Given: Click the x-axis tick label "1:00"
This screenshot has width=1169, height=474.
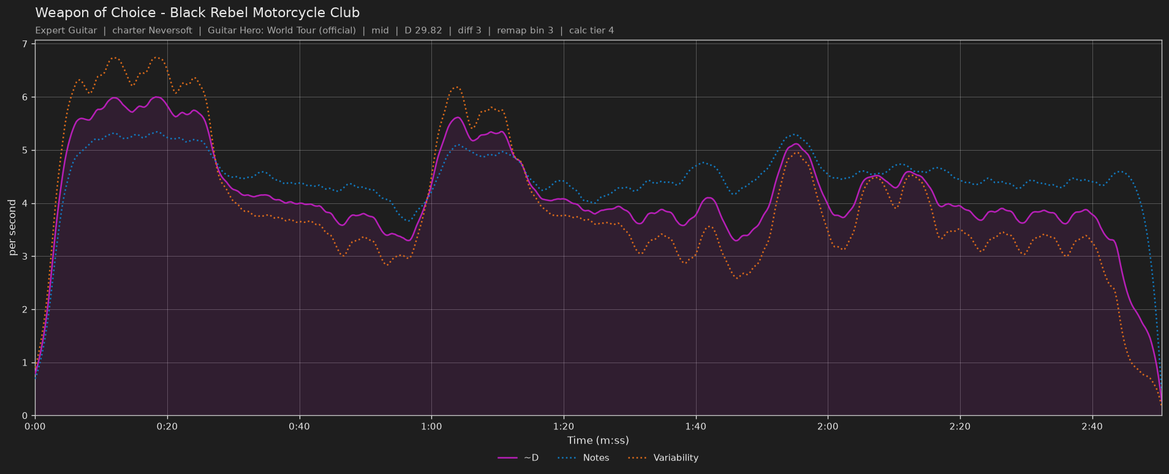Looking at the screenshot, I should [x=431, y=426].
